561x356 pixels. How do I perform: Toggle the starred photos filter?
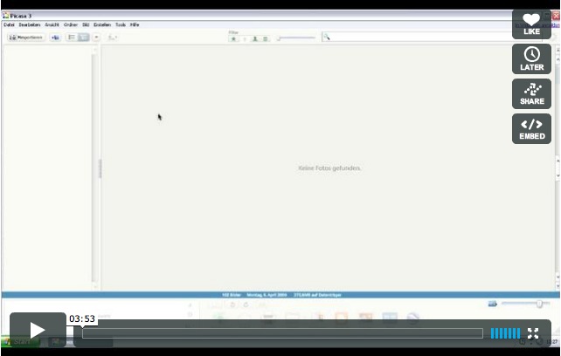(233, 38)
